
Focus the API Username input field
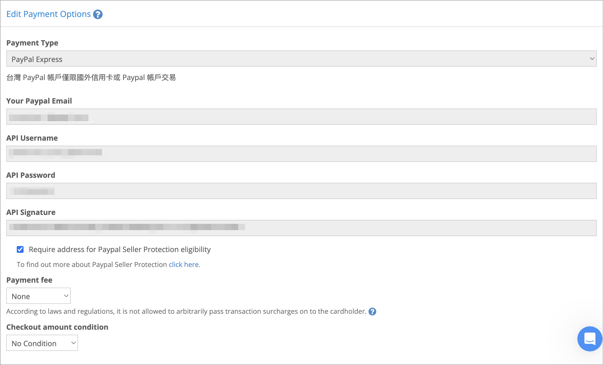coord(301,154)
